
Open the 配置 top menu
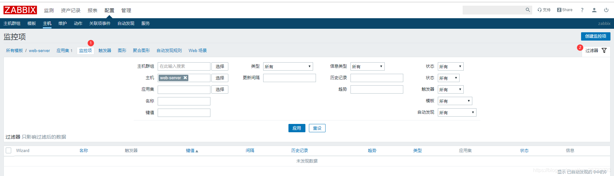[x=109, y=11]
